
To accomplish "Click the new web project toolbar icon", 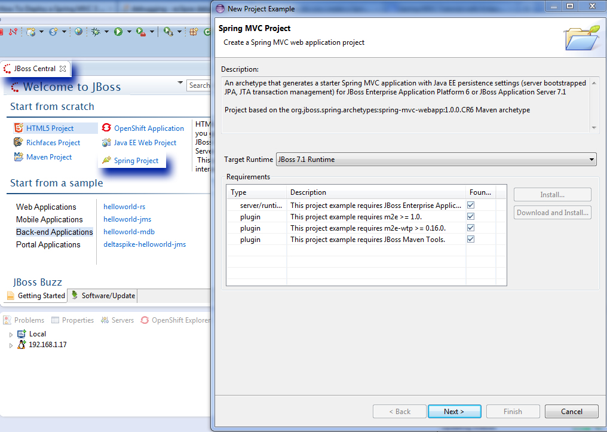I will 31,32.
